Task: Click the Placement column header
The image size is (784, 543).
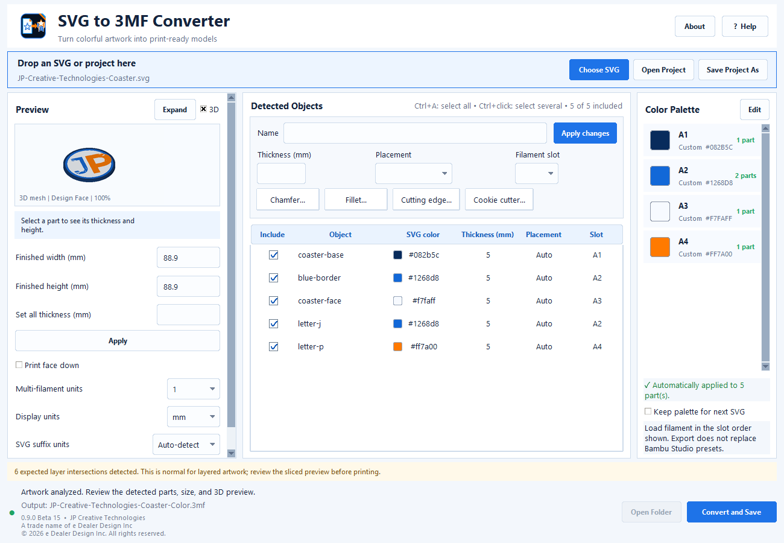Action: (543, 235)
